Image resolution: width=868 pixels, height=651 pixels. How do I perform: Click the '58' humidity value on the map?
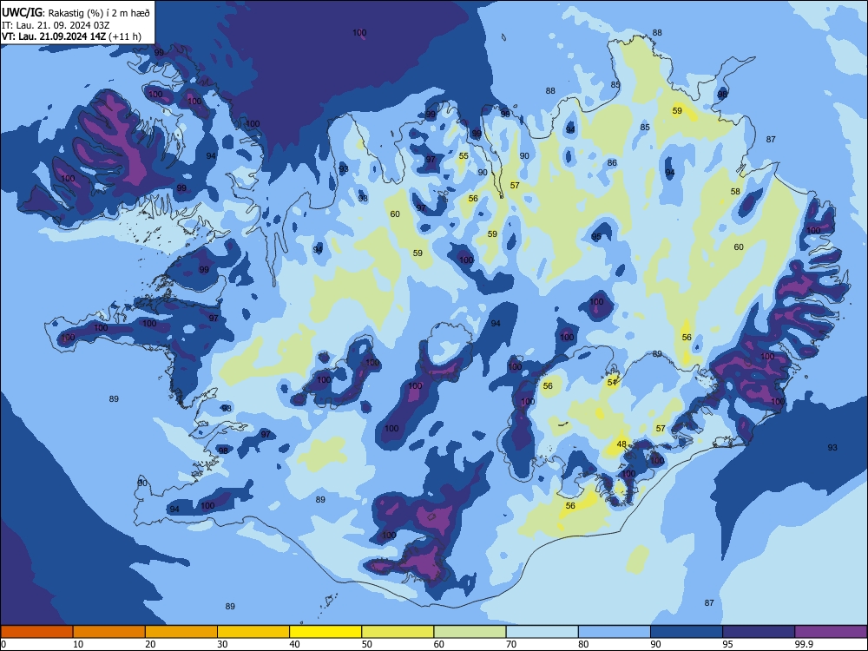click(x=735, y=192)
